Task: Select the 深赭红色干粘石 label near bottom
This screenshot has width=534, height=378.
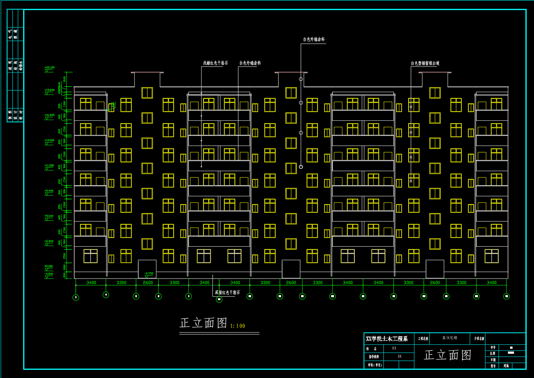Action: coord(227,292)
